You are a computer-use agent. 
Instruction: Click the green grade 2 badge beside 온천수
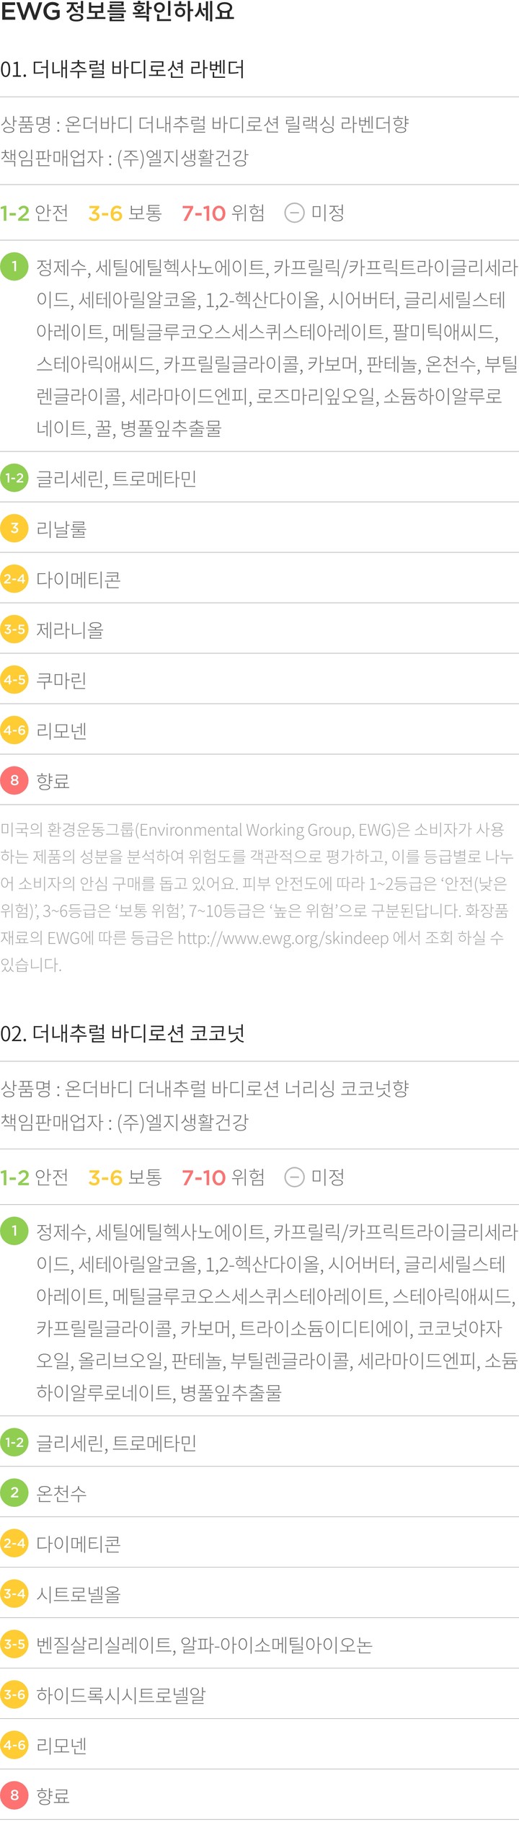click(14, 1492)
